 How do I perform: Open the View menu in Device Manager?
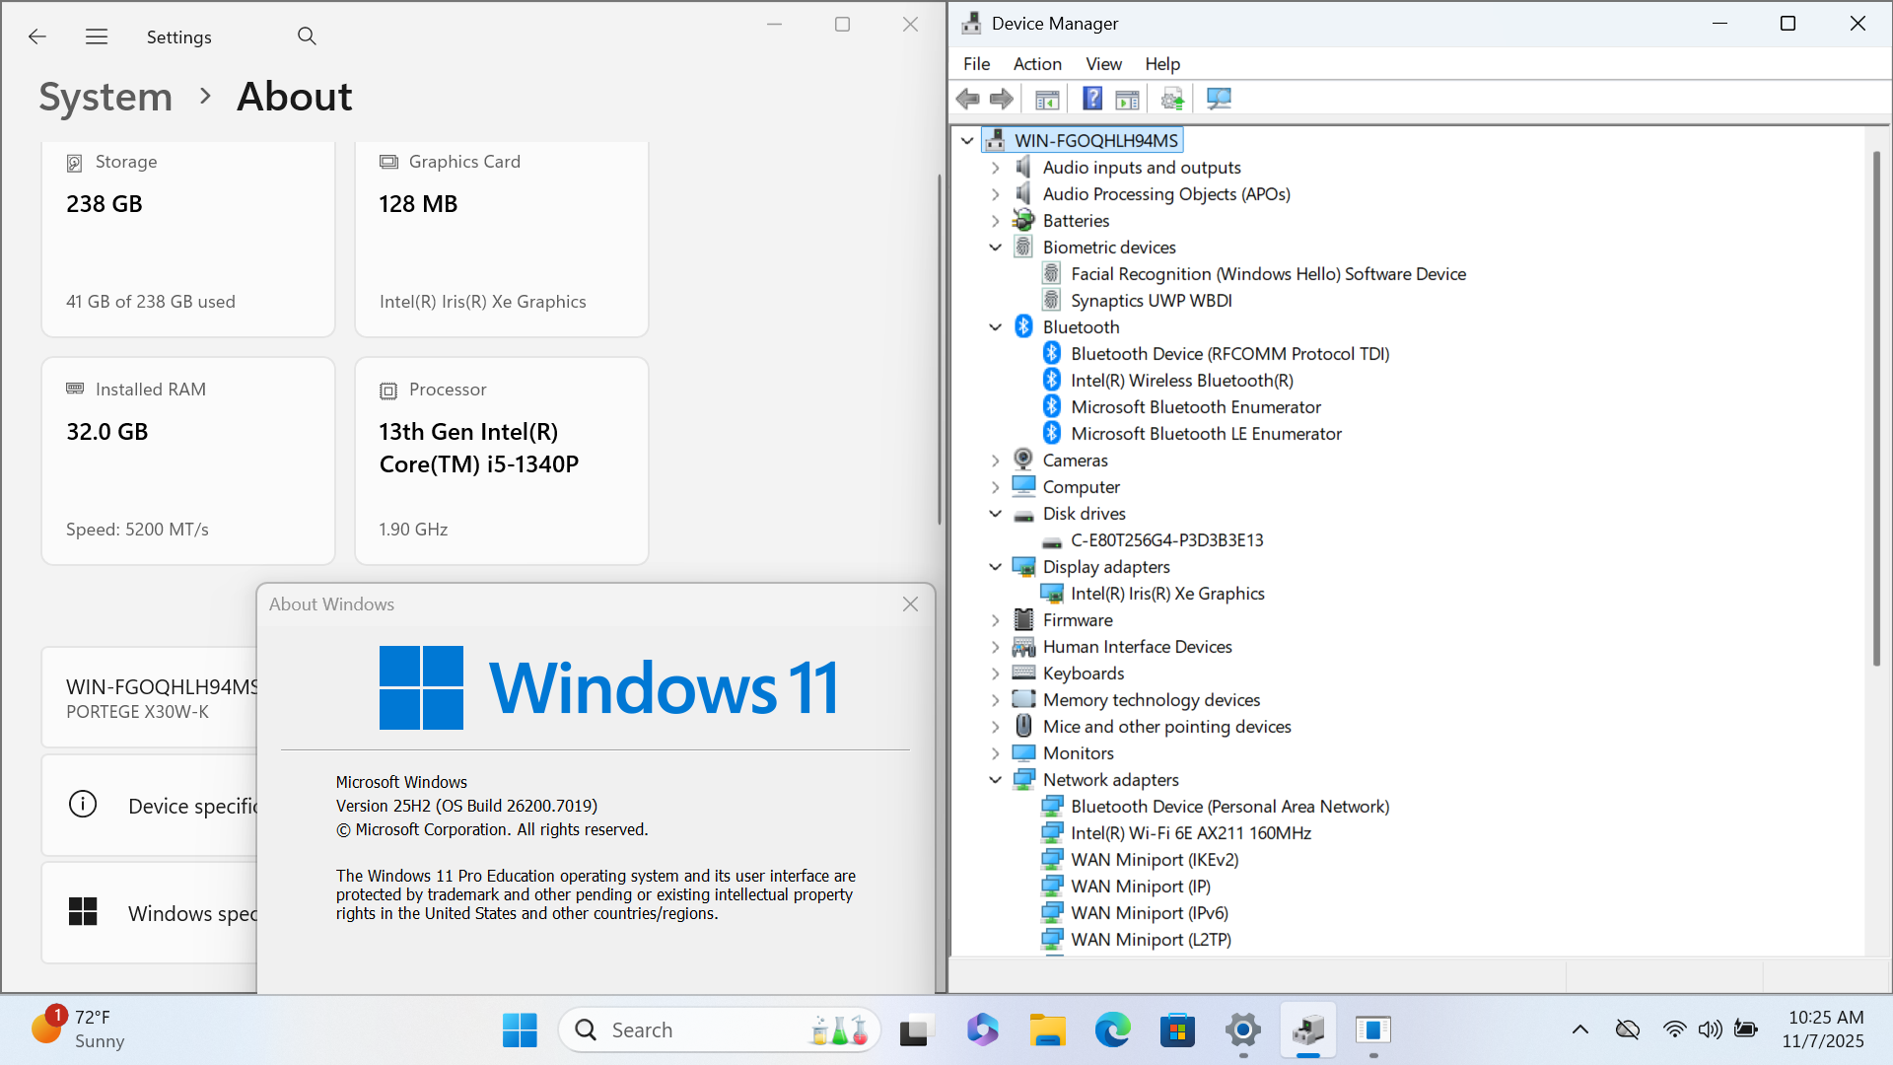pos(1102,64)
